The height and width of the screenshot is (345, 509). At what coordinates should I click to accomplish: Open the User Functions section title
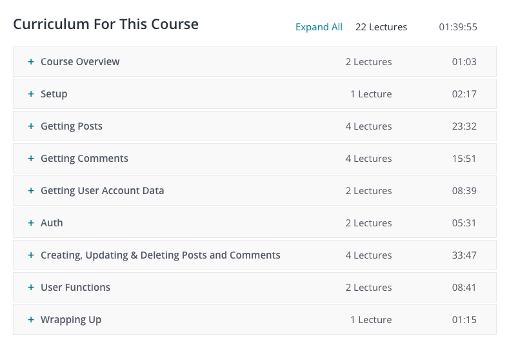pos(75,287)
